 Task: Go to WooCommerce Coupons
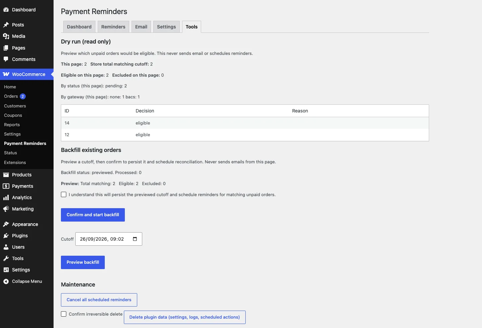coord(13,115)
